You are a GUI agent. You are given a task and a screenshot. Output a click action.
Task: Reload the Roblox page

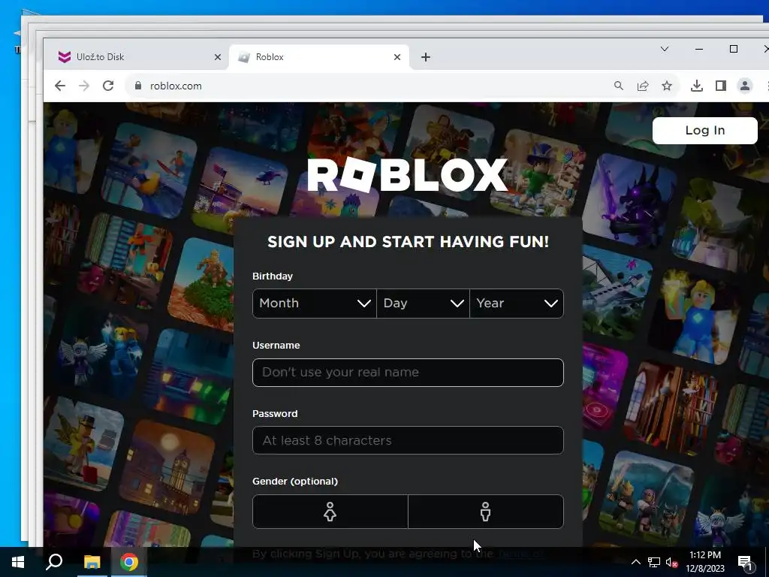point(108,86)
